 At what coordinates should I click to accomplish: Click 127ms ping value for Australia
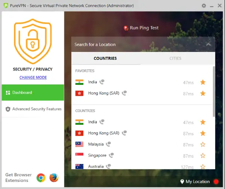pyautogui.click(x=187, y=167)
